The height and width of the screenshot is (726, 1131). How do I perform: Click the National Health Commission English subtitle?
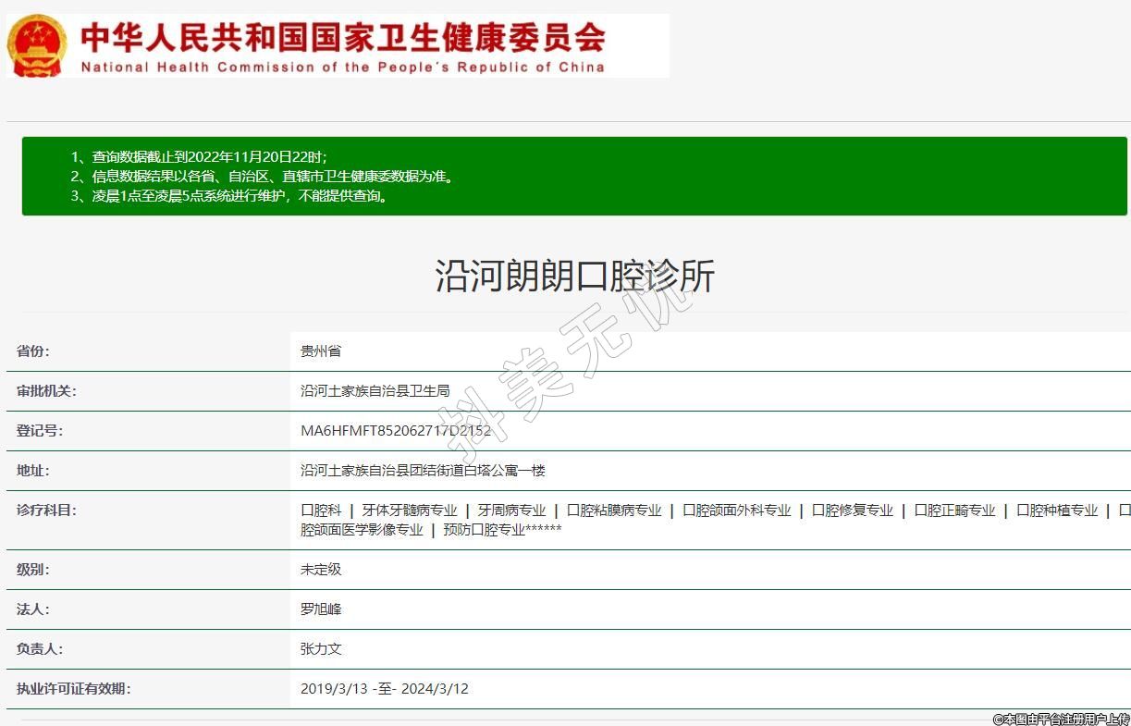click(342, 67)
